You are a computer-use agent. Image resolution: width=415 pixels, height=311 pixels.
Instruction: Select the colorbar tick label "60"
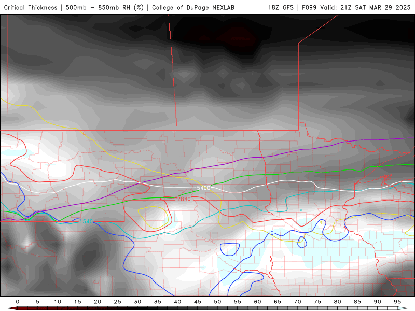pos(257,302)
